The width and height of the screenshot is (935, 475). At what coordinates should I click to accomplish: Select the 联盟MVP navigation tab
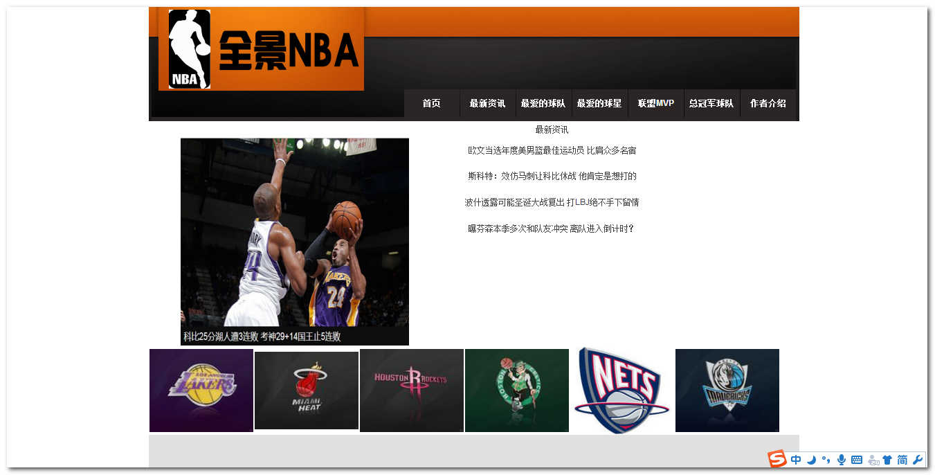pyautogui.click(x=655, y=103)
